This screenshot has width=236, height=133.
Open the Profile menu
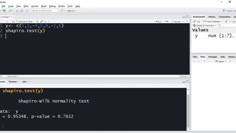[x=62, y=6]
